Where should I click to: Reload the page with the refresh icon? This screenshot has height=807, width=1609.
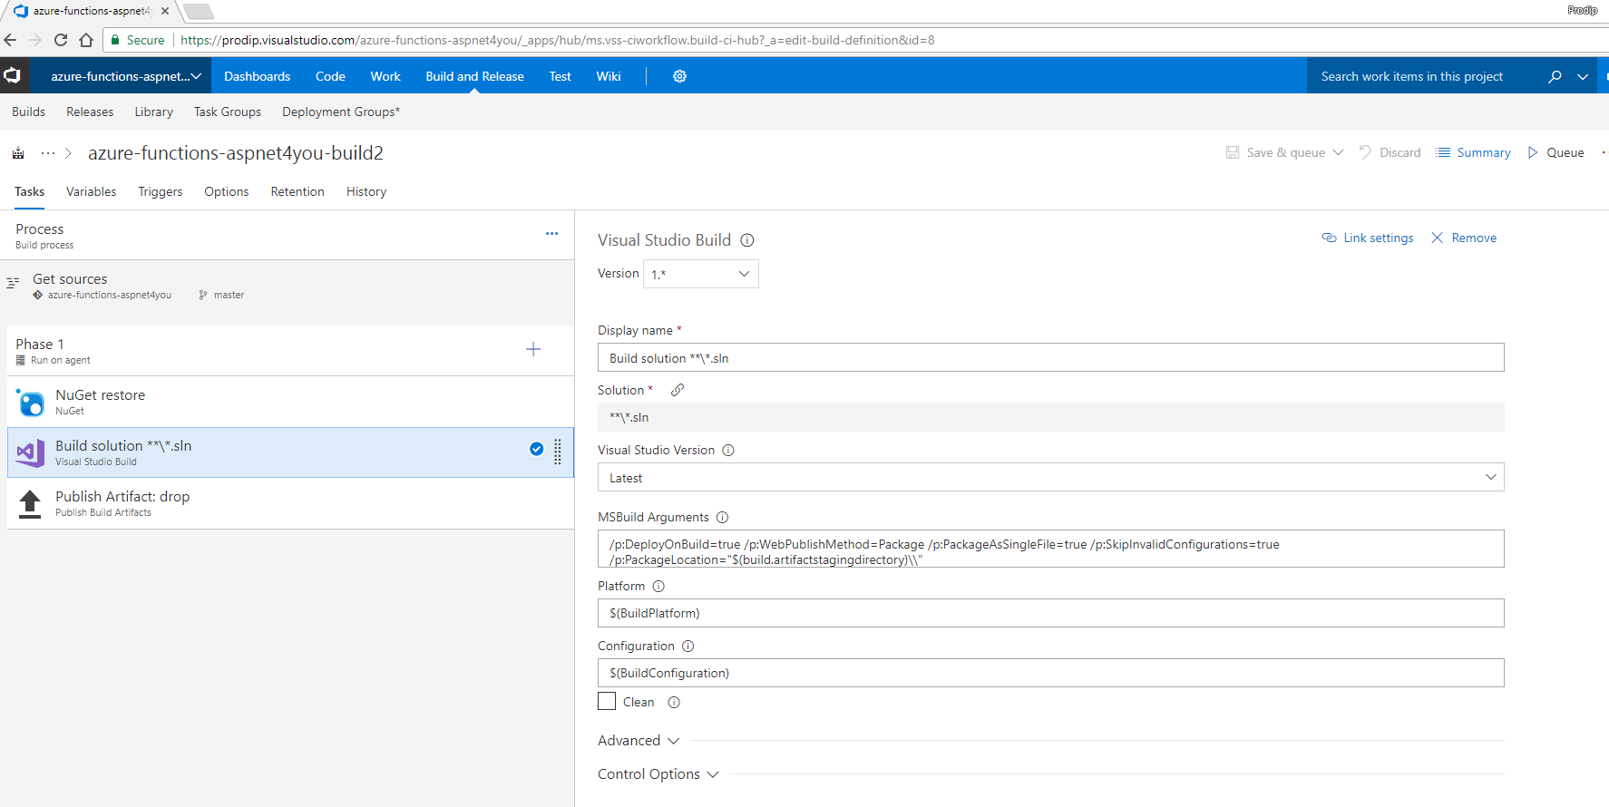pyautogui.click(x=61, y=40)
